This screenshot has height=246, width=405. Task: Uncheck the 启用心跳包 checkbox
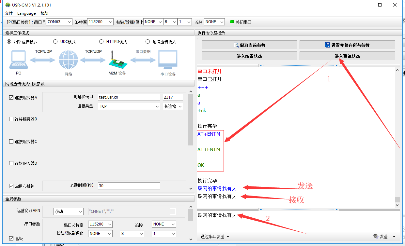tap(11, 186)
